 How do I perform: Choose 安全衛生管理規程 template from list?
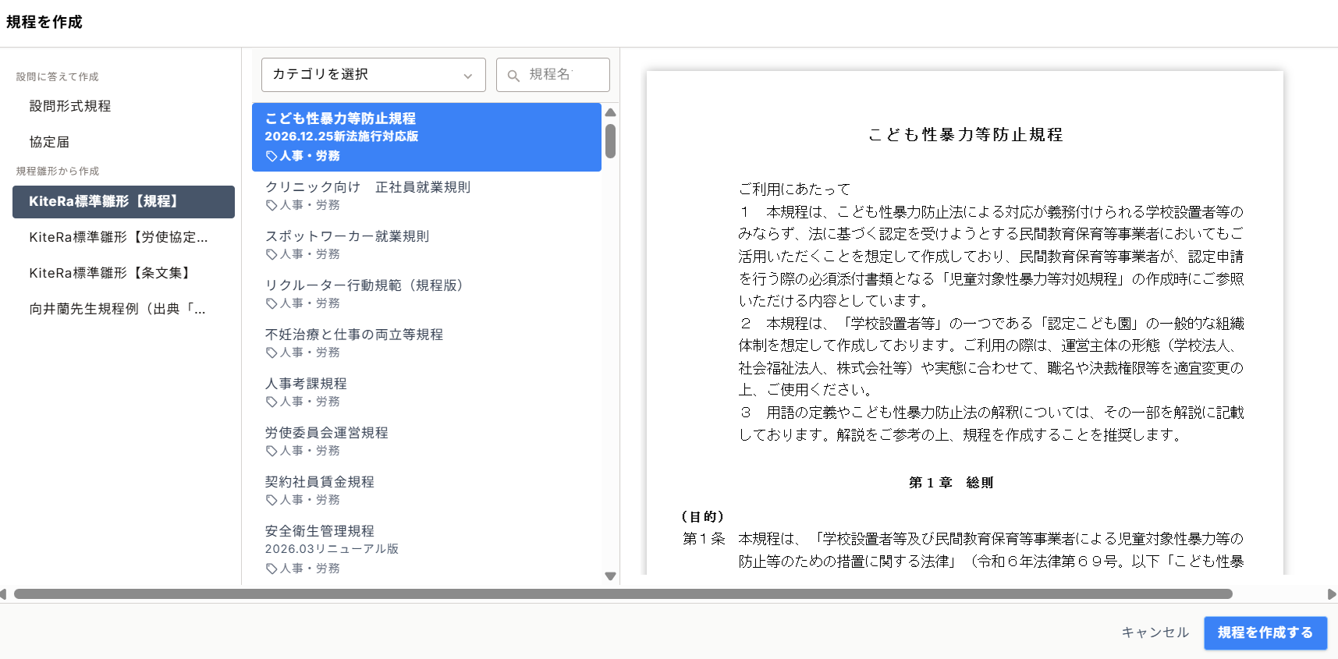pos(320,531)
